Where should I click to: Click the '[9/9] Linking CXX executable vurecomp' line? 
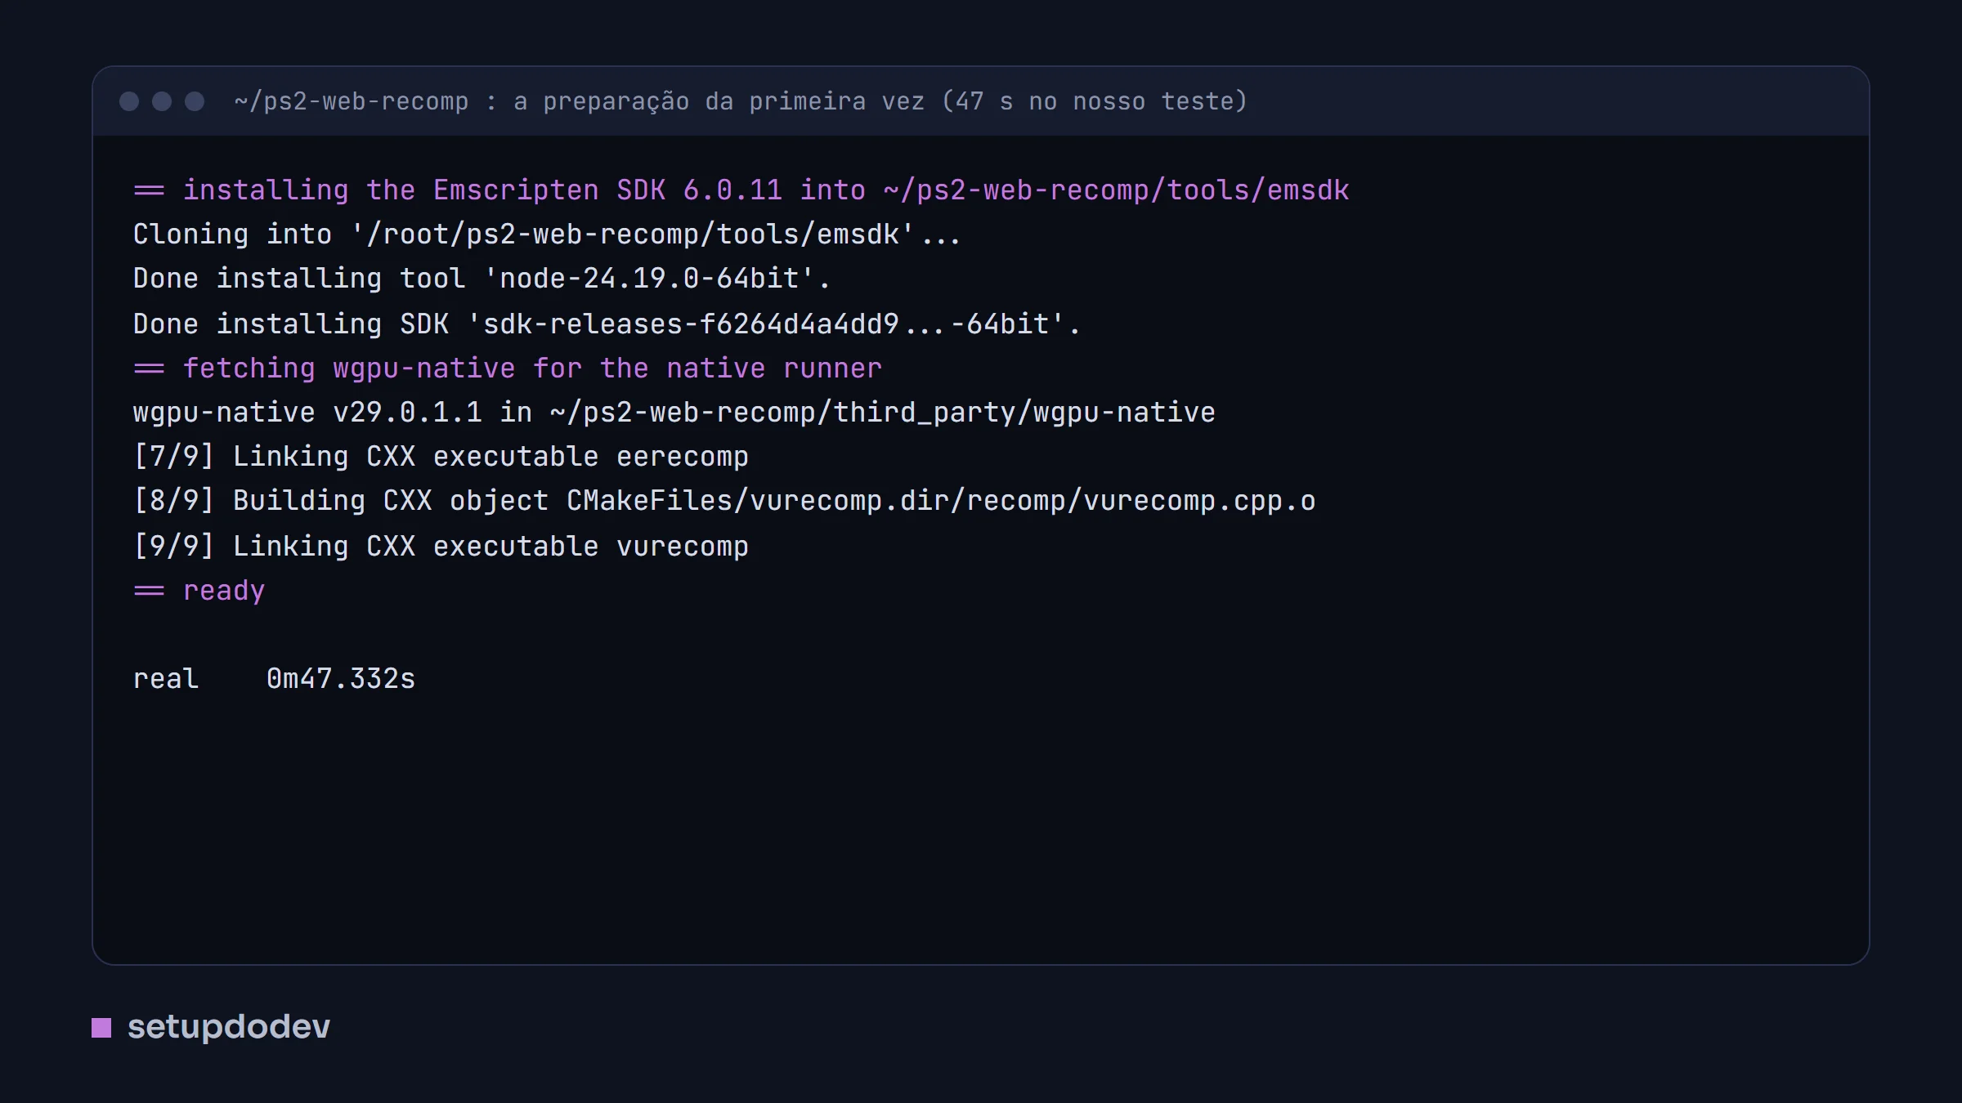pyautogui.click(x=441, y=547)
